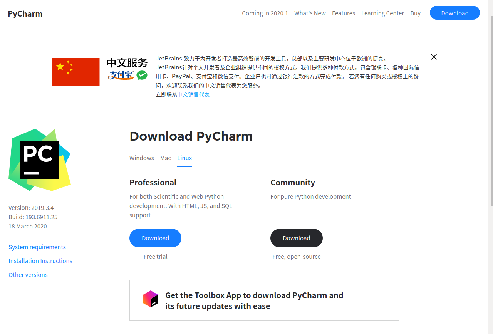
Task: Click the 'Free, open-source' label
Action: coord(297,257)
